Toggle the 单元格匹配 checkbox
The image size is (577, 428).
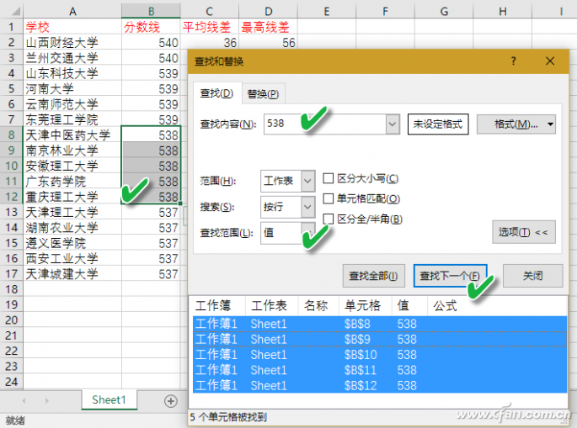[329, 198]
